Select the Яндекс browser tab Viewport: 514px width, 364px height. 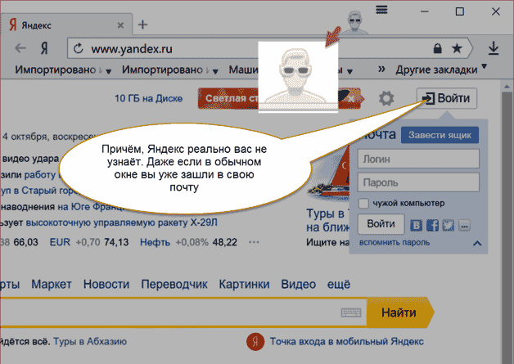coord(67,25)
